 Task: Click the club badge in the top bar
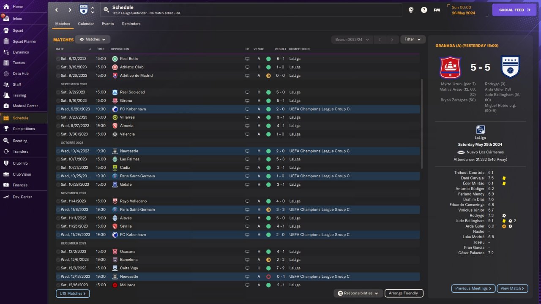(84, 9)
